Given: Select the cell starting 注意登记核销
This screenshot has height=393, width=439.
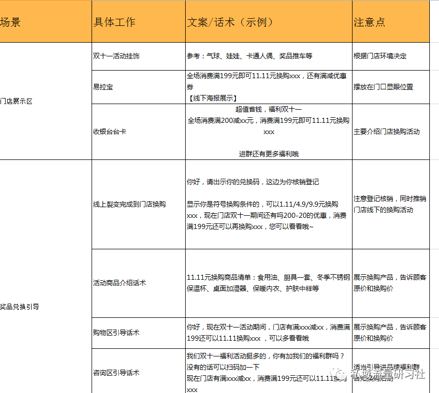Looking at the screenshot, I should tap(391, 204).
